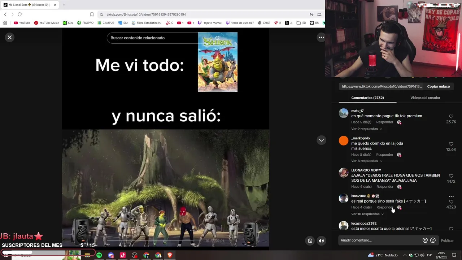The image size is (462, 260).
Task: Go back in the browser
Action: point(5,14)
